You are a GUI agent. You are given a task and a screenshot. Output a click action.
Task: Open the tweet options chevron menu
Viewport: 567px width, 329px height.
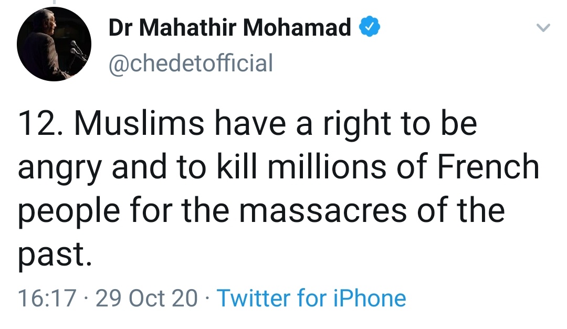[544, 28]
